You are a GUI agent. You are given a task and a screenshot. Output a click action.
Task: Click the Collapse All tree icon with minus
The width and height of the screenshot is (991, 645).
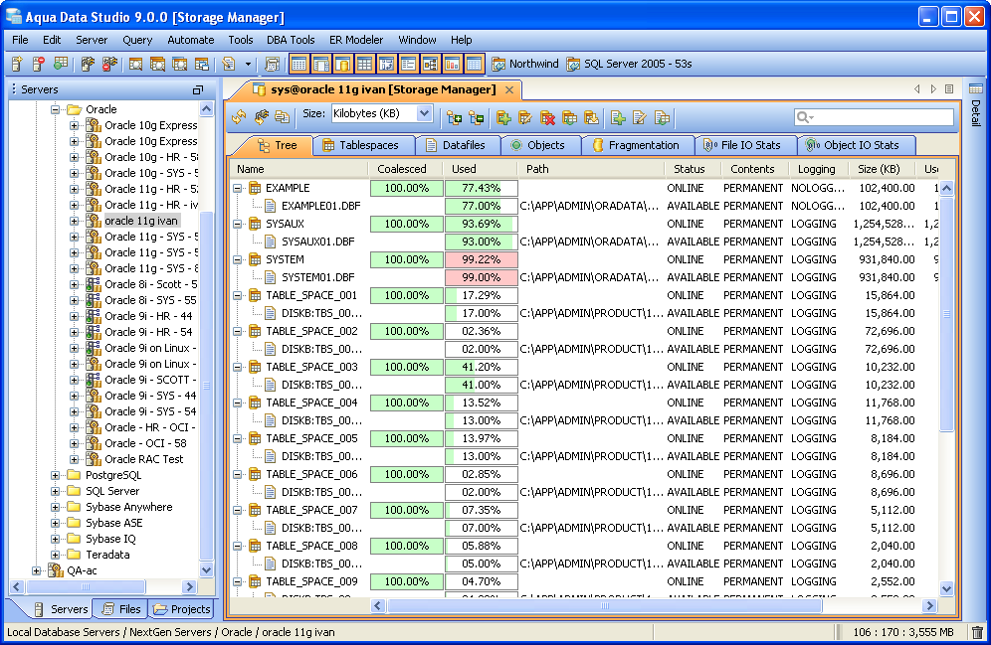click(476, 117)
